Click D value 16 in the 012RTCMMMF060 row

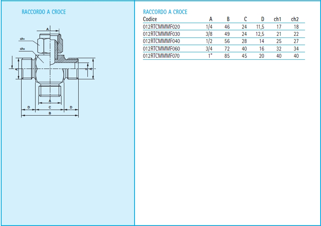(262, 49)
